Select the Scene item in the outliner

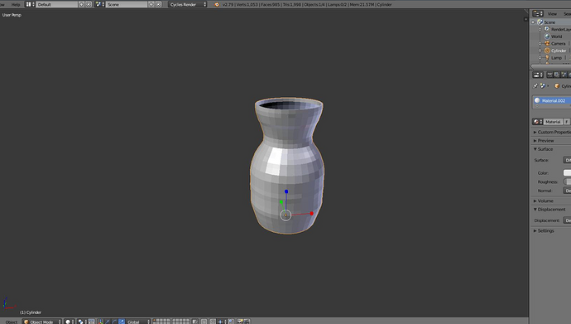coord(549,22)
